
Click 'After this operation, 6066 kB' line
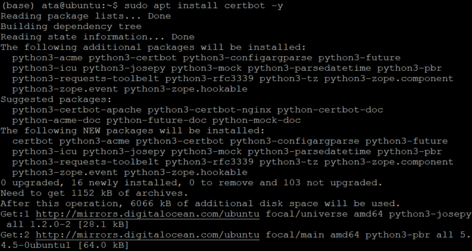pyautogui.click(x=200, y=204)
